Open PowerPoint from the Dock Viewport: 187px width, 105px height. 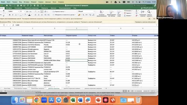(x=98, y=100)
